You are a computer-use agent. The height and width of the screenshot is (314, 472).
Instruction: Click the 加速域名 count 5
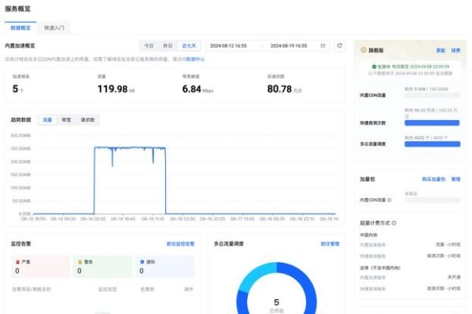pyautogui.click(x=15, y=89)
